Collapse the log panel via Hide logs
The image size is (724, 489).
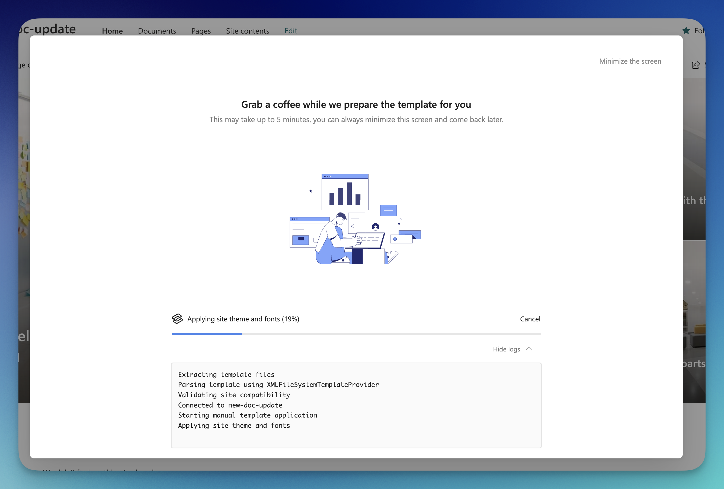[x=506, y=349]
